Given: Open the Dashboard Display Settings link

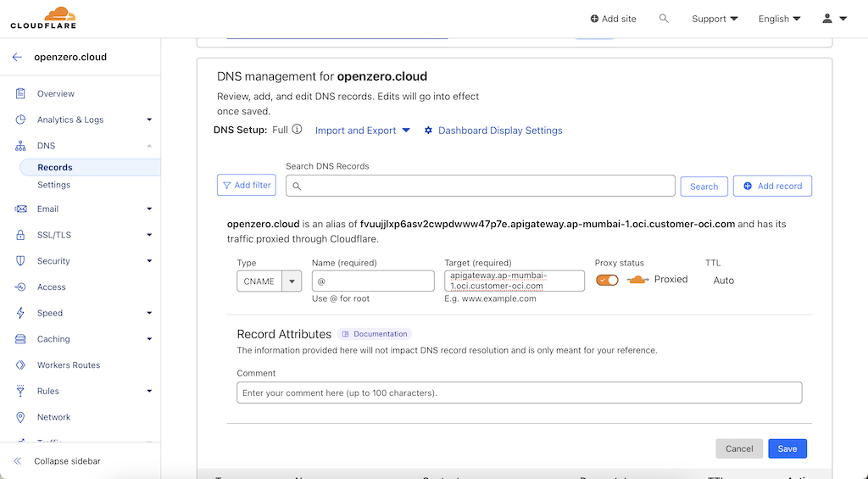Looking at the screenshot, I should point(500,131).
